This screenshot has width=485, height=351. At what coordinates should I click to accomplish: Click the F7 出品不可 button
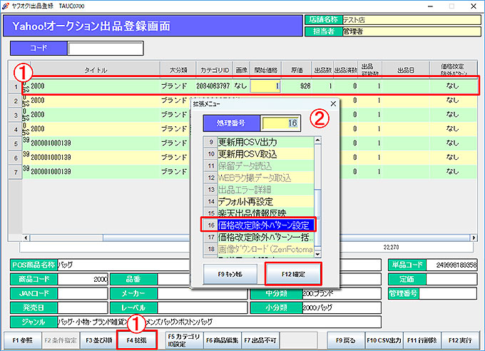point(260,340)
